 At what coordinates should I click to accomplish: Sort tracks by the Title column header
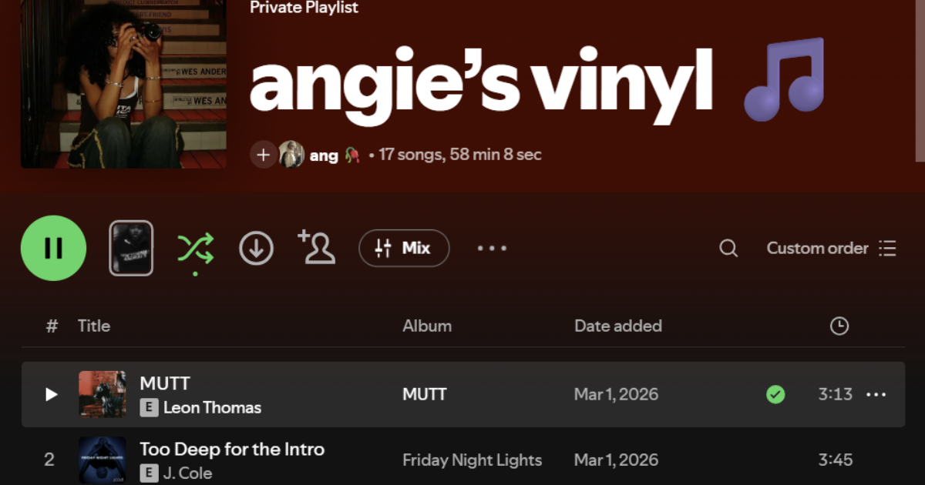(x=94, y=326)
